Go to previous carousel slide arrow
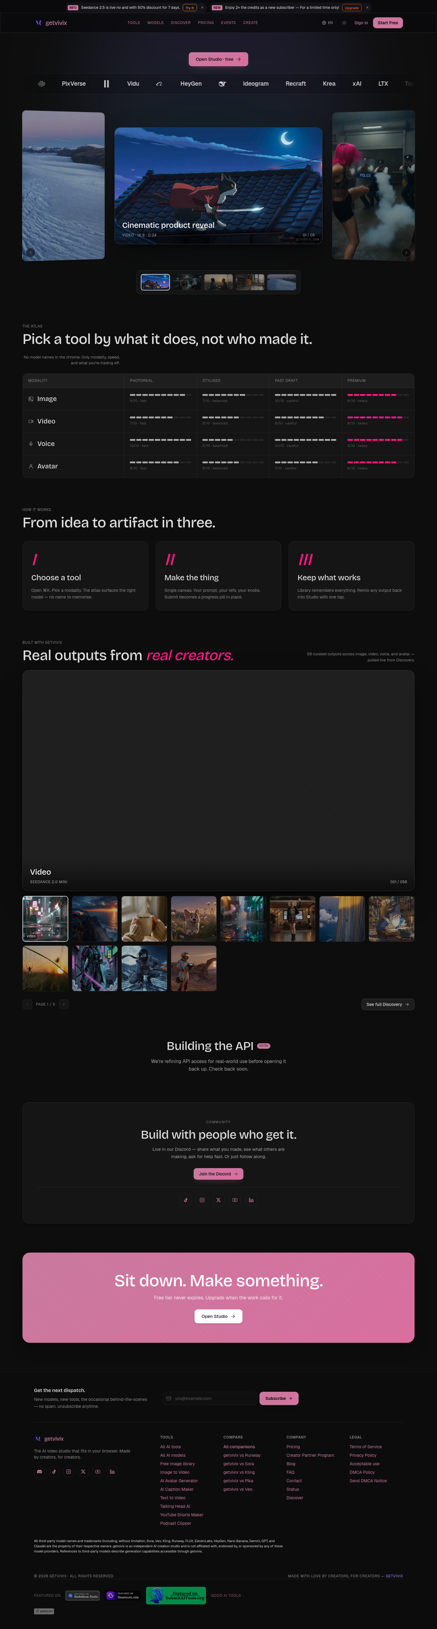This screenshot has height=1629, width=437. pos(30,252)
